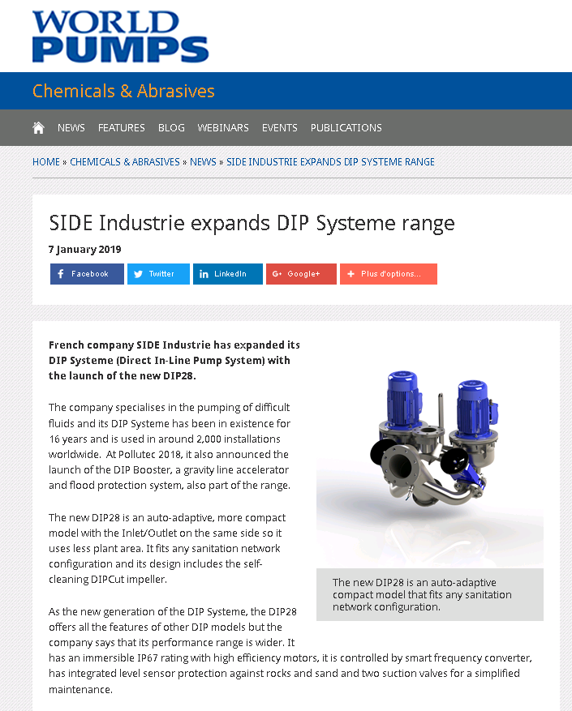Click the plus icon for more options
Screen dimensions: 572x711
pos(351,274)
